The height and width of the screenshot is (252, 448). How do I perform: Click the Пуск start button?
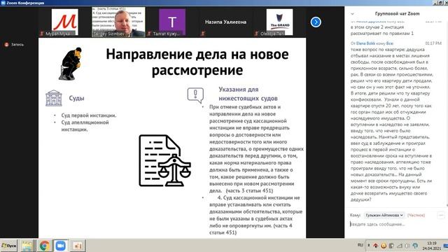pyautogui.click(x=9, y=246)
